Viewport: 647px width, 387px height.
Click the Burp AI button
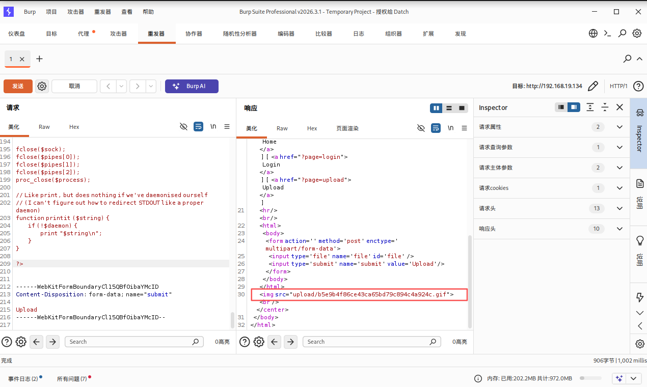pos(192,87)
